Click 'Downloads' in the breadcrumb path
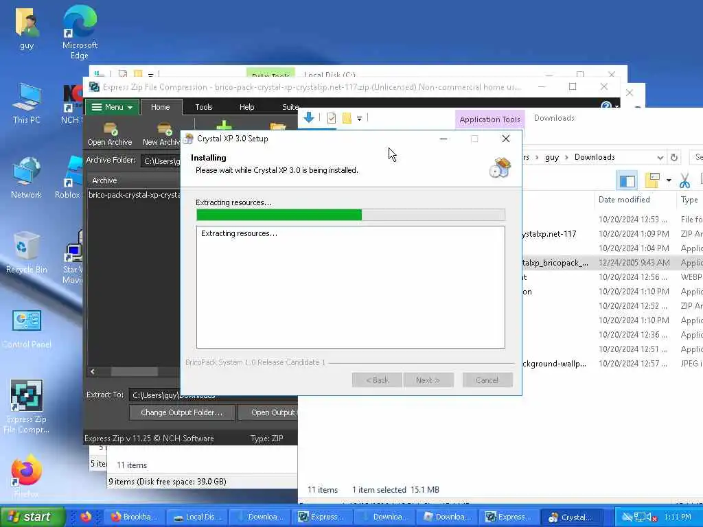 point(595,157)
